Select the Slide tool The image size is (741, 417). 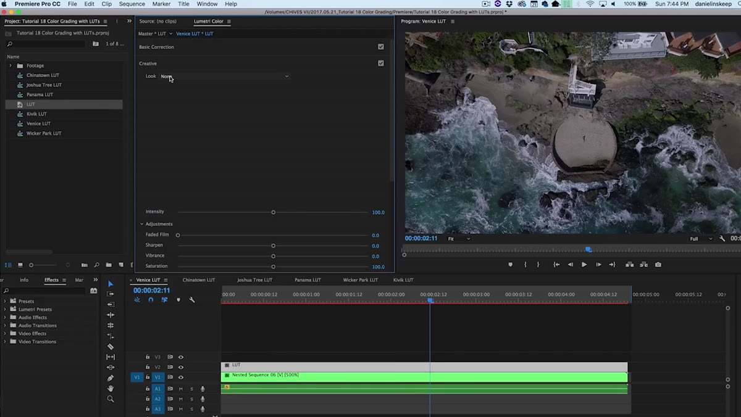(x=111, y=368)
